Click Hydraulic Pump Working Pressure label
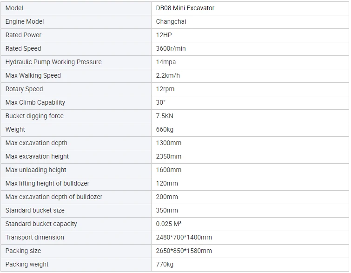 [x=53, y=62]
